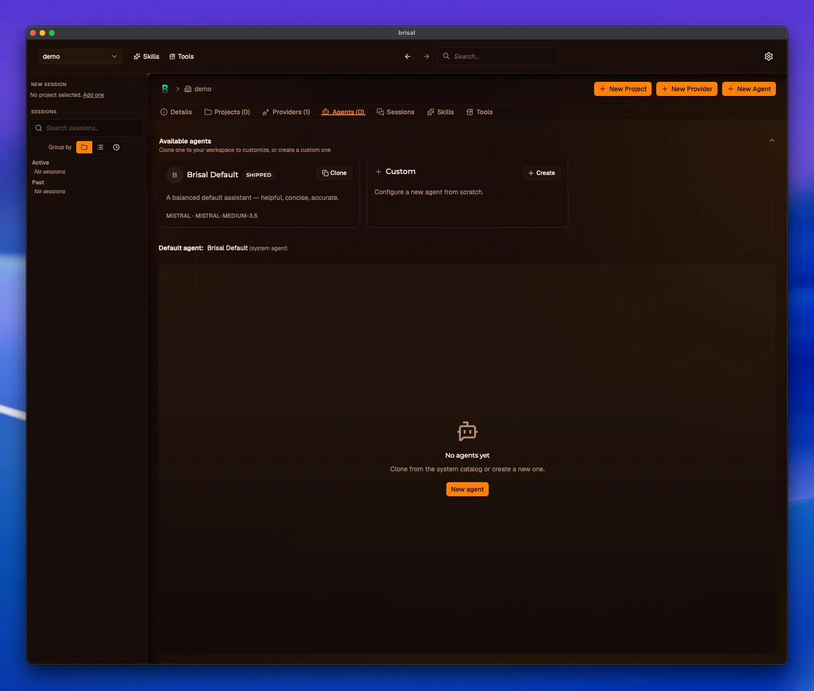This screenshot has height=691, width=814.
Task: Open the demo workspace dropdown
Action: click(80, 56)
